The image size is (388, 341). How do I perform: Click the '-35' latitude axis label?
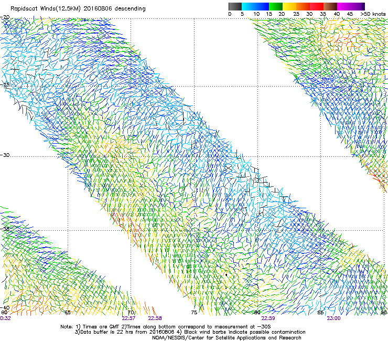[5, 229]
